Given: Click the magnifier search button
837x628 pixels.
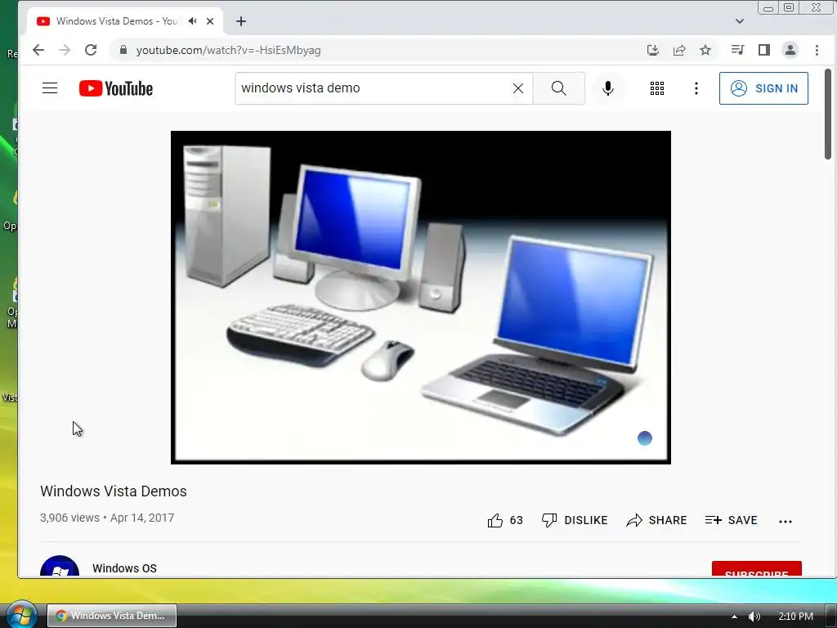Looking at the screenshot, I should click(x=559, y=88).
